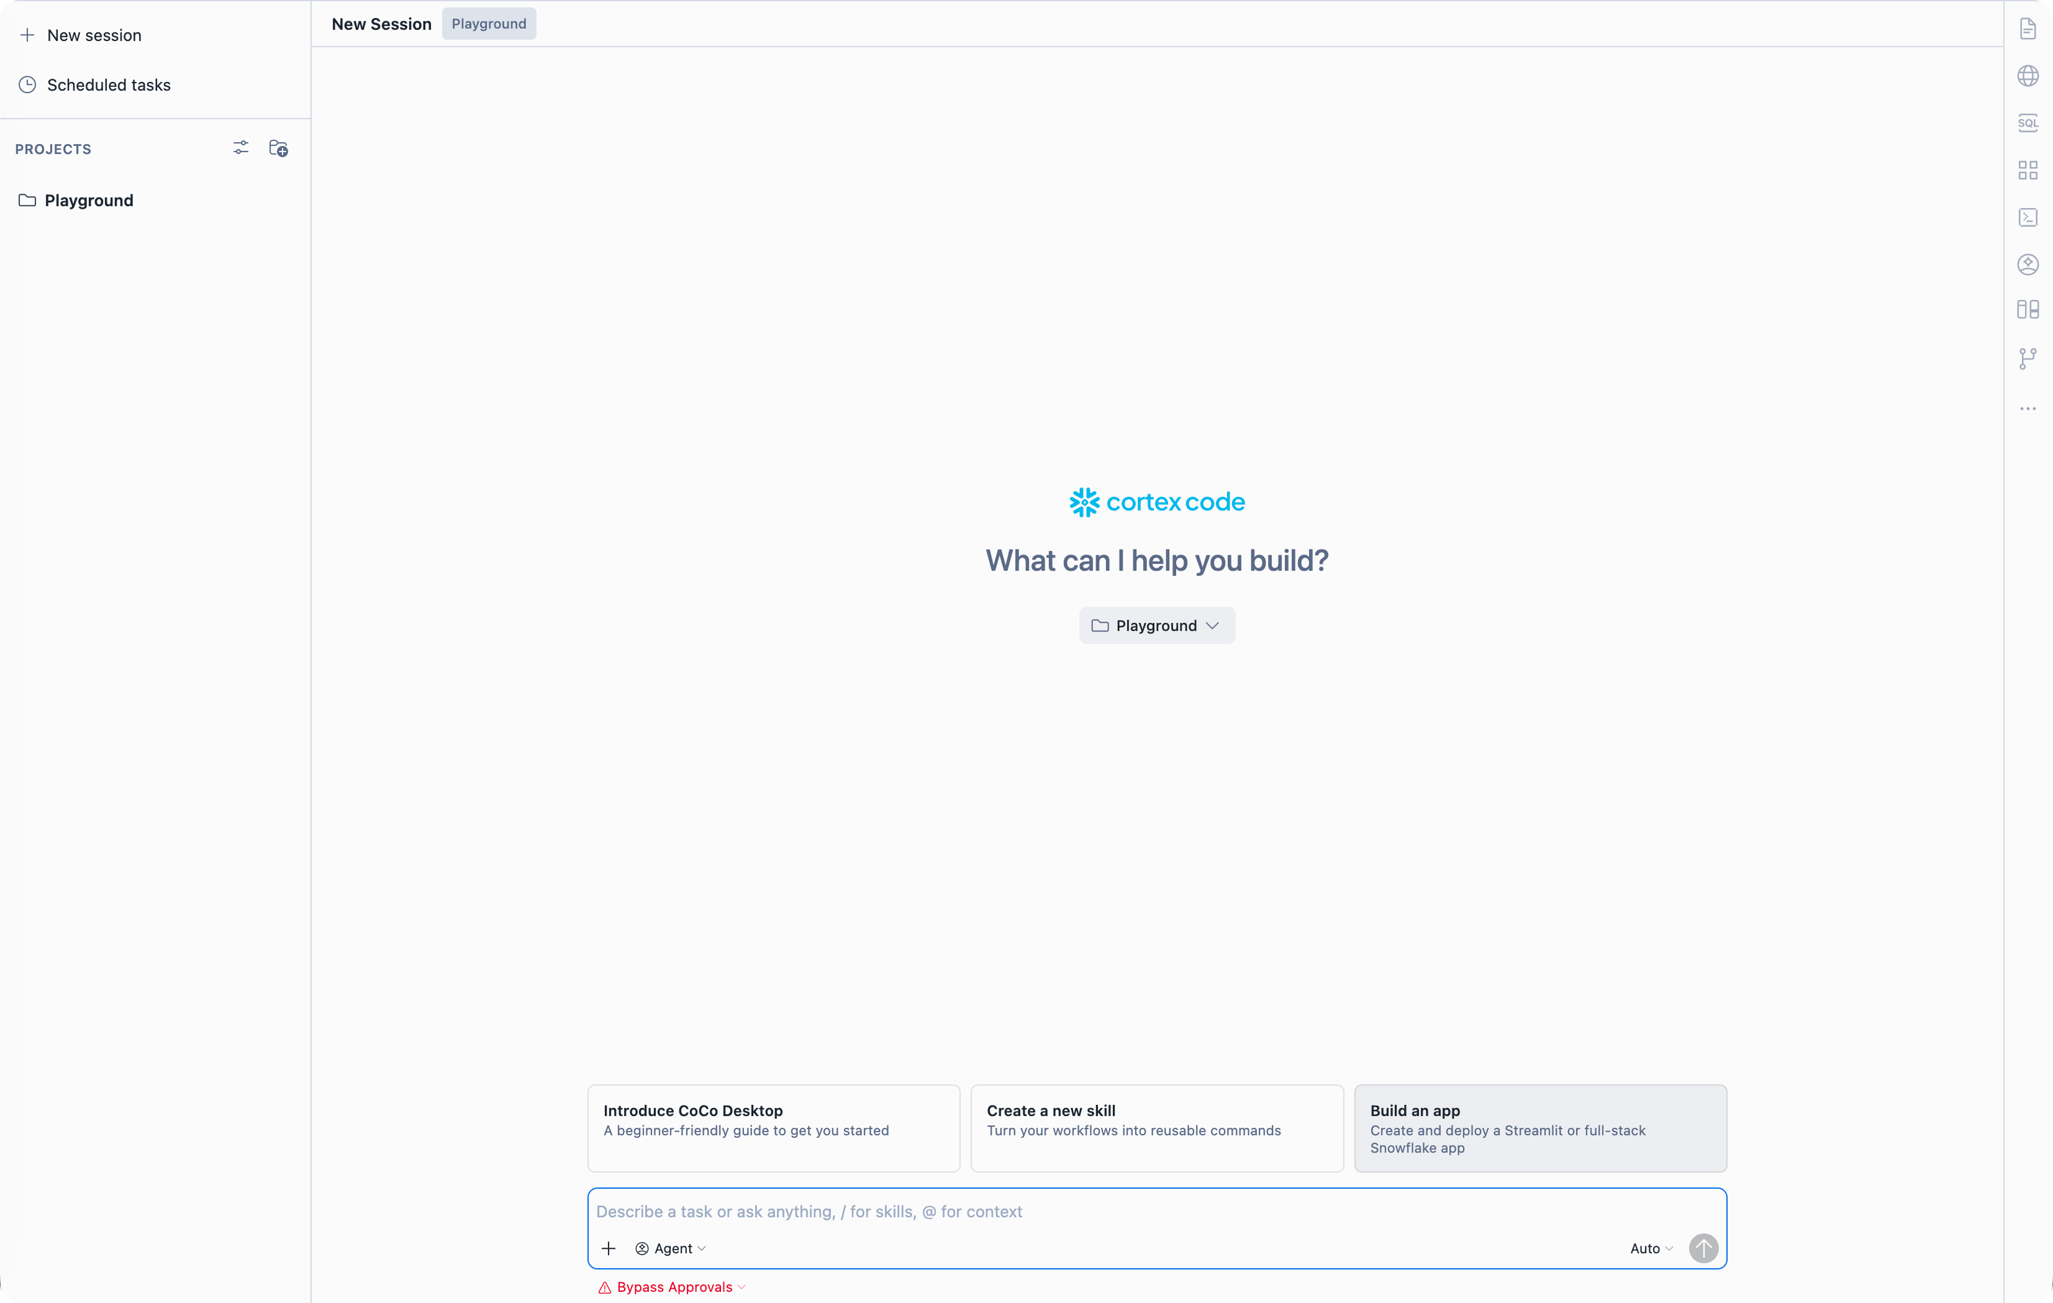2053x1303 pixels.
Task: Choose the Create a new skill card
Action: pyautogui.click(x=1157, y=1128)
